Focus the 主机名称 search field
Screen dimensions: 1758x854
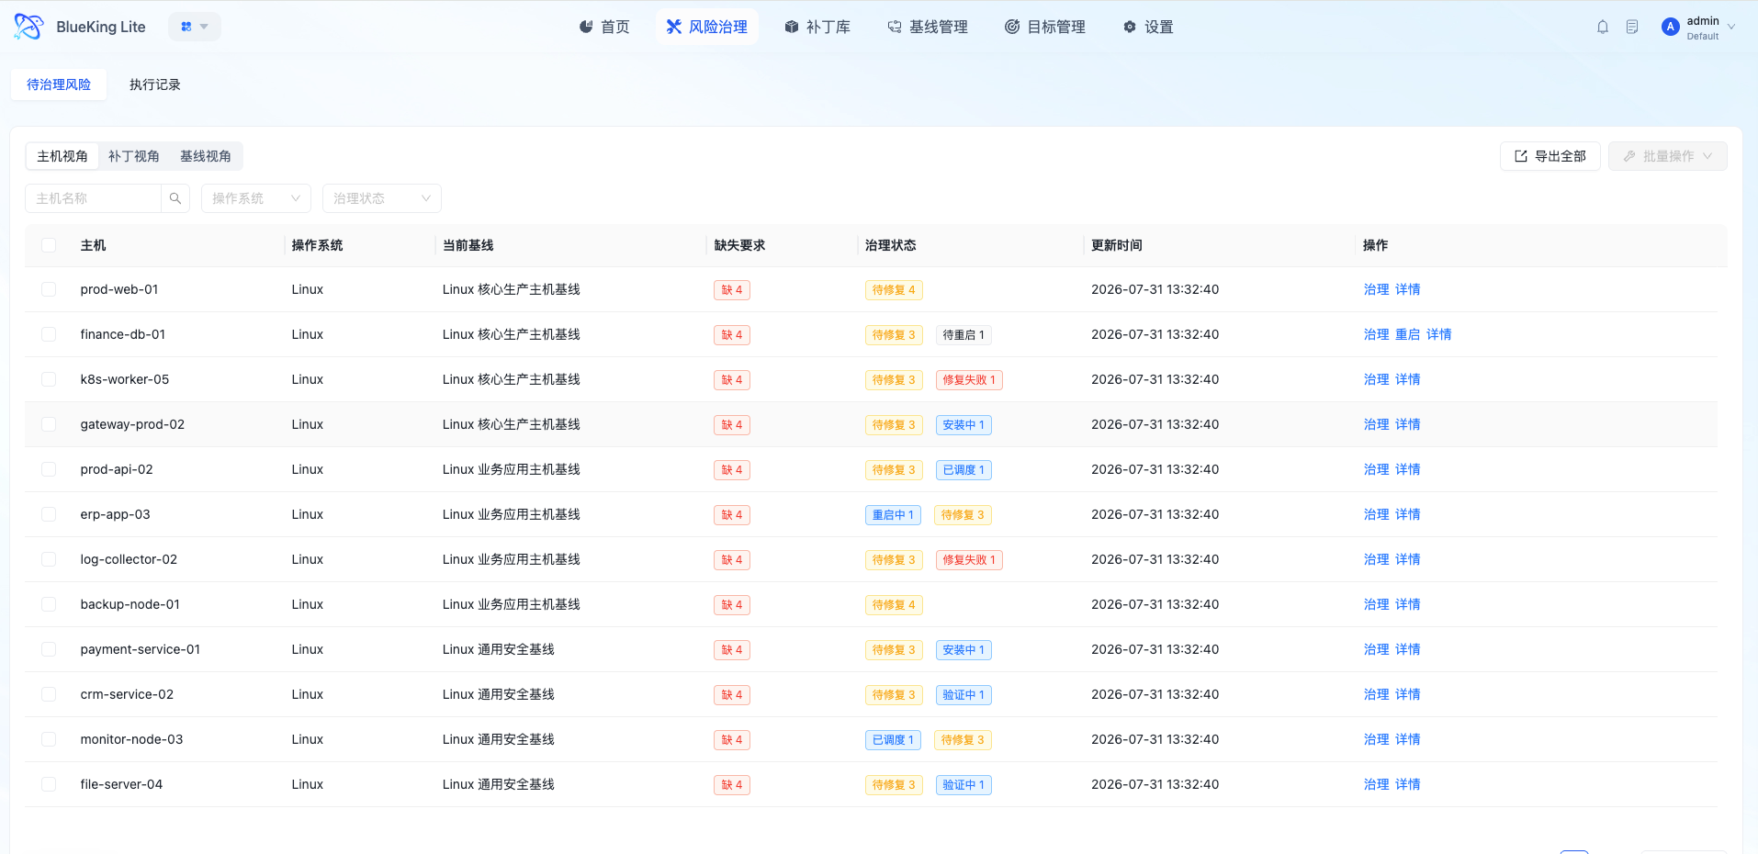coord(94,198)
